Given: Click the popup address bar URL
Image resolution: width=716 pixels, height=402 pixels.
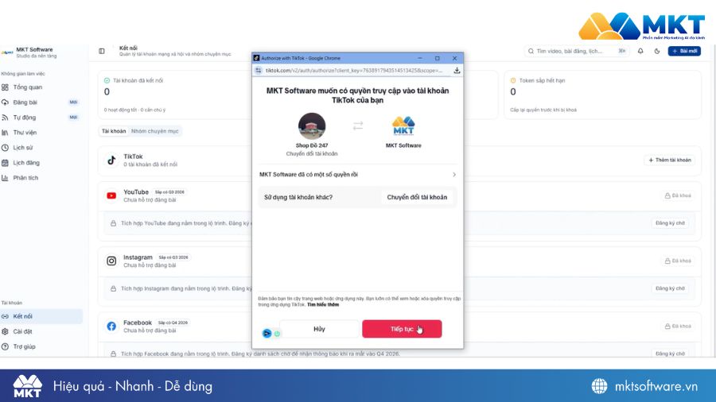Looking at the screenshot, I should pos(354,70).
